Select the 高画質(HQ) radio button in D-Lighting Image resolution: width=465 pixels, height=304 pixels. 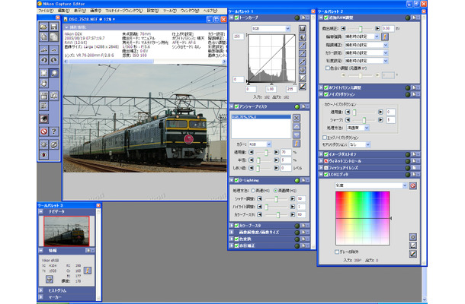[275, 191]
